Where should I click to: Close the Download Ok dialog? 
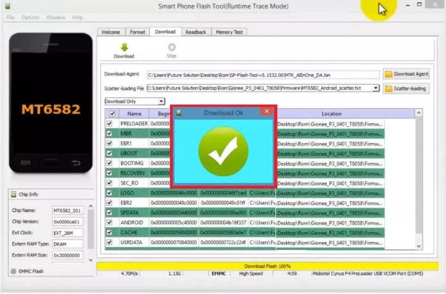coord(267,111)
